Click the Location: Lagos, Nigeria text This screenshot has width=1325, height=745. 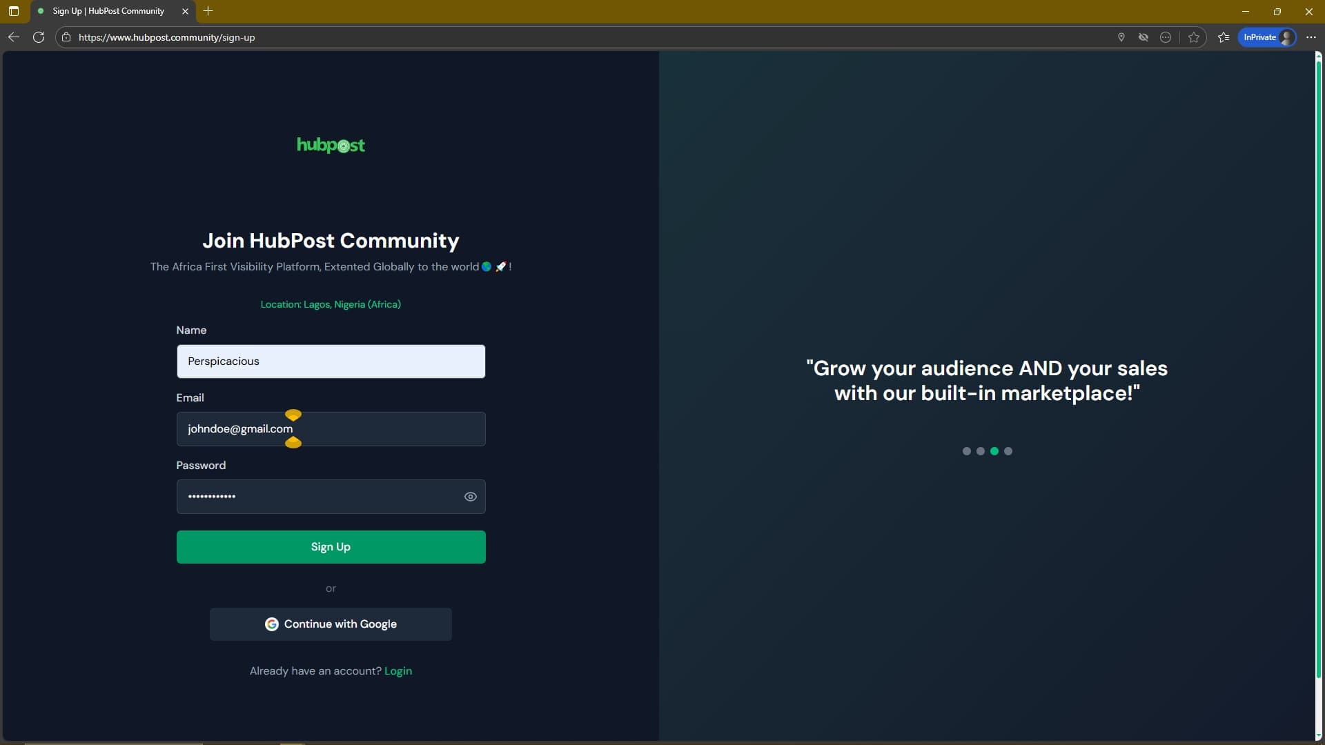(x=331, y=304)
